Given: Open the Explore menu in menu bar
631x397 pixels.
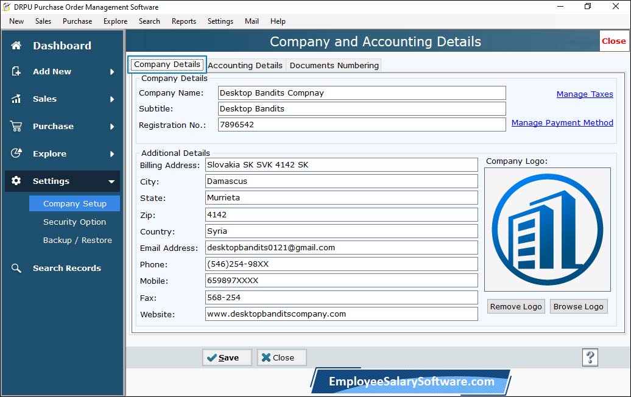Looking at the screenshot, I should [116, 21].
